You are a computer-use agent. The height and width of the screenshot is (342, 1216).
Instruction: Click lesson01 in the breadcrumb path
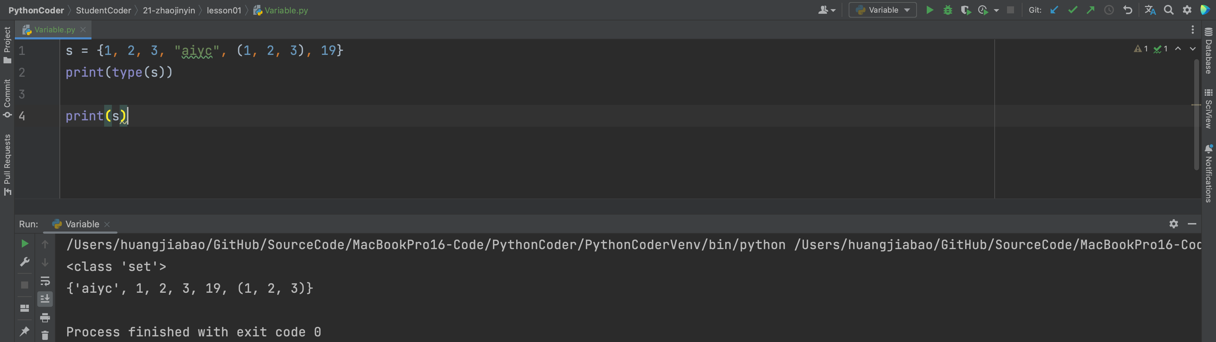click(224, 10)
